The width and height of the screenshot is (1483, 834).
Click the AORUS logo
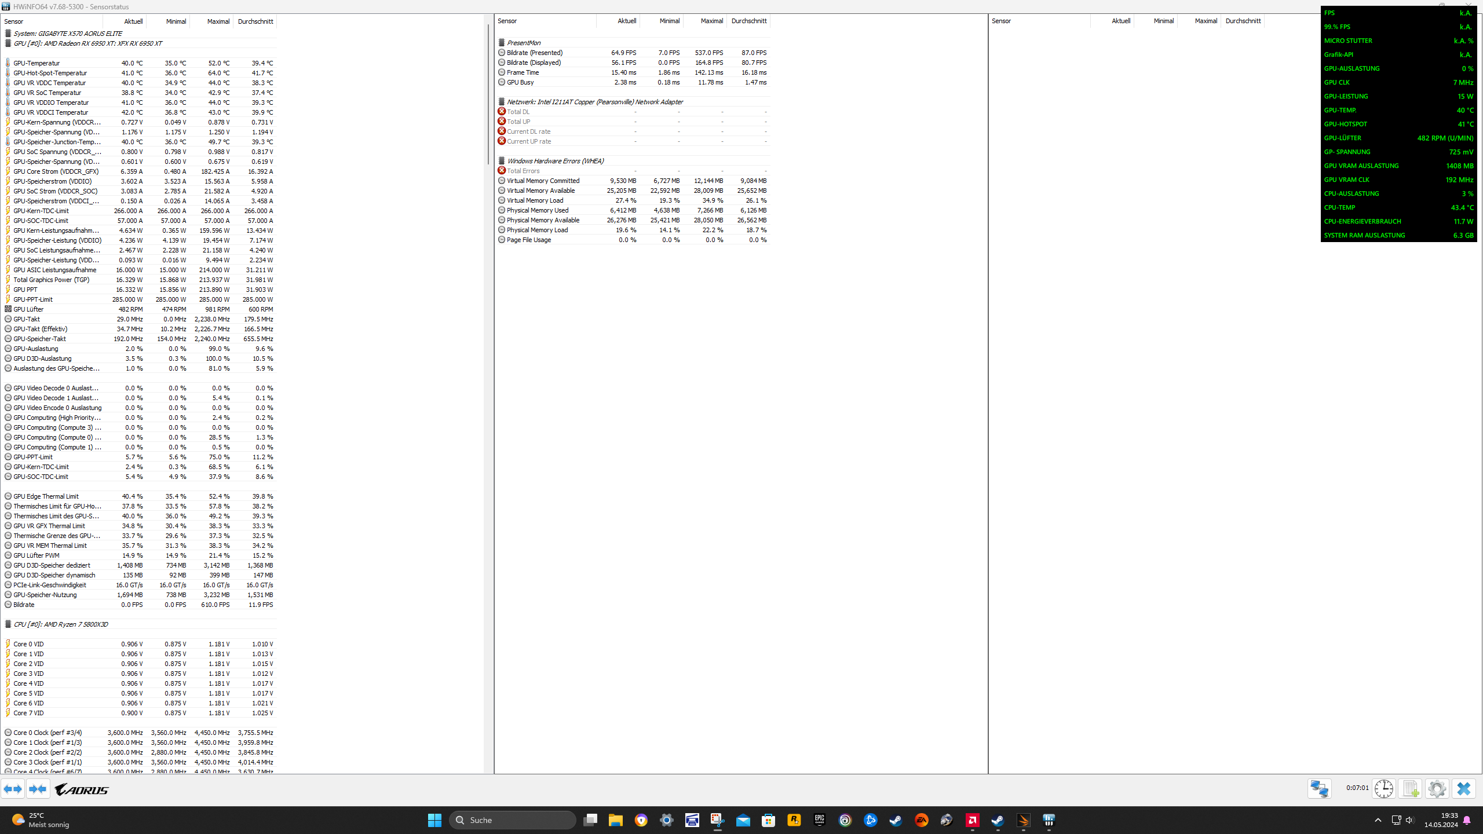click(x=82, y=789)
